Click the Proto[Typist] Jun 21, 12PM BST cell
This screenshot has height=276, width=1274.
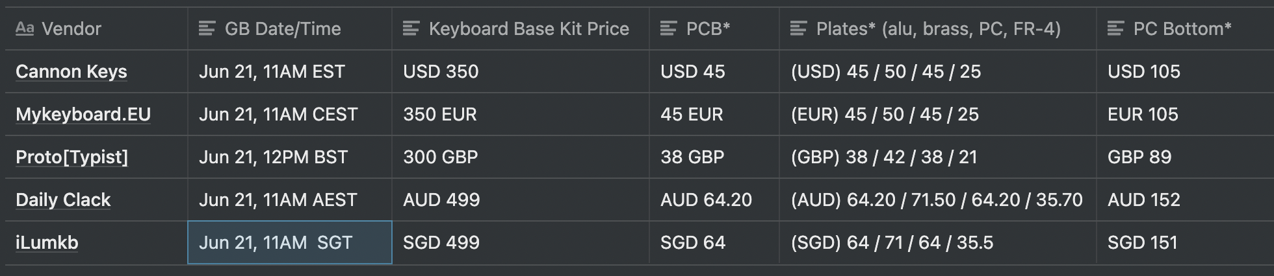(x=289, y=157)
